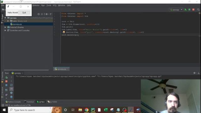The height and width of the screenshot is (113, 201).
Task: Click the green Run spoopy toolbar icon
Action: pos(186,10)
